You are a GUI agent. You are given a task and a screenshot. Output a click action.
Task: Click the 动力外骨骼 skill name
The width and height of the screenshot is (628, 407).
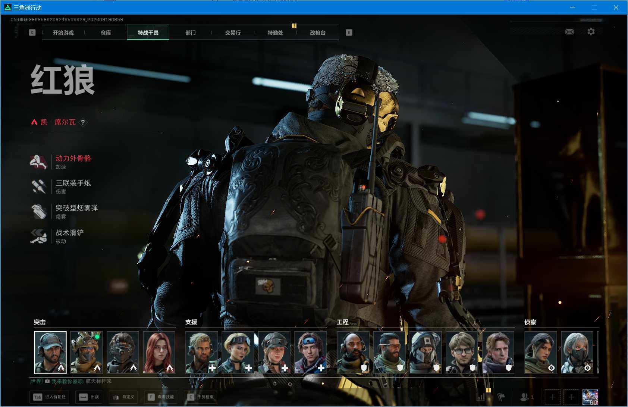click(73, 158)
